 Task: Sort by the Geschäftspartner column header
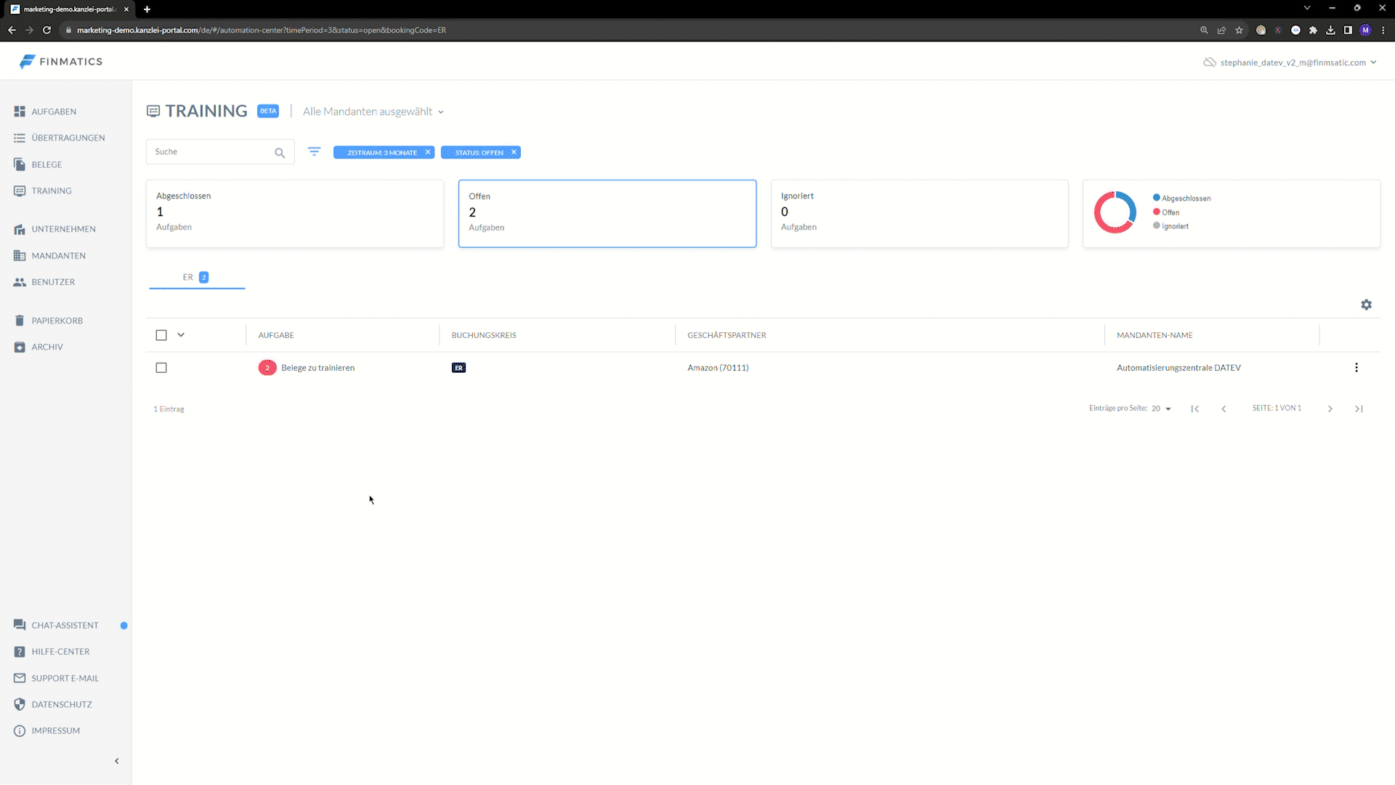coord(727,335)
